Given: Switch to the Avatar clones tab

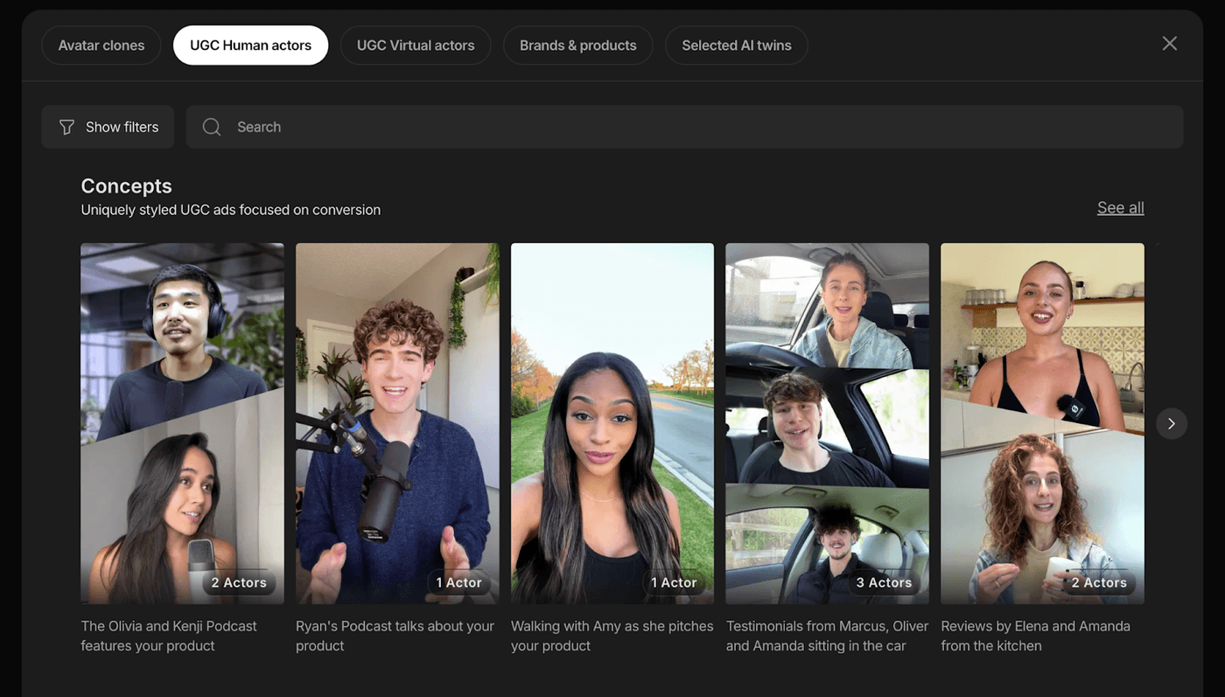Looking at the screenshot, I should pyautogui.click(x=101, y=45).
